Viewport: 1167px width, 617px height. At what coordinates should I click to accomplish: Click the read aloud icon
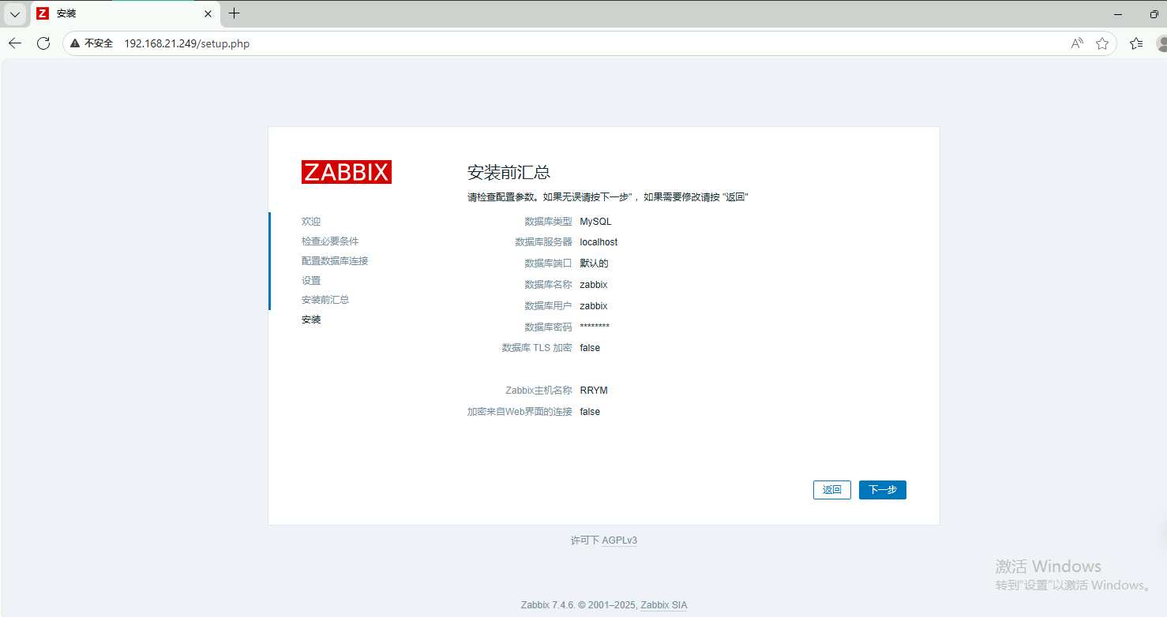tap(1077, 43)
